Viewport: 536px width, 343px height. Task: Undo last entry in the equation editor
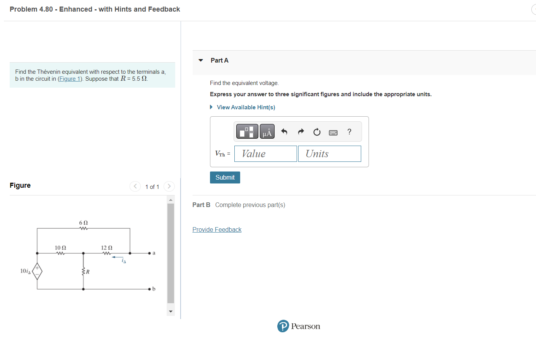tap(284, 131)
